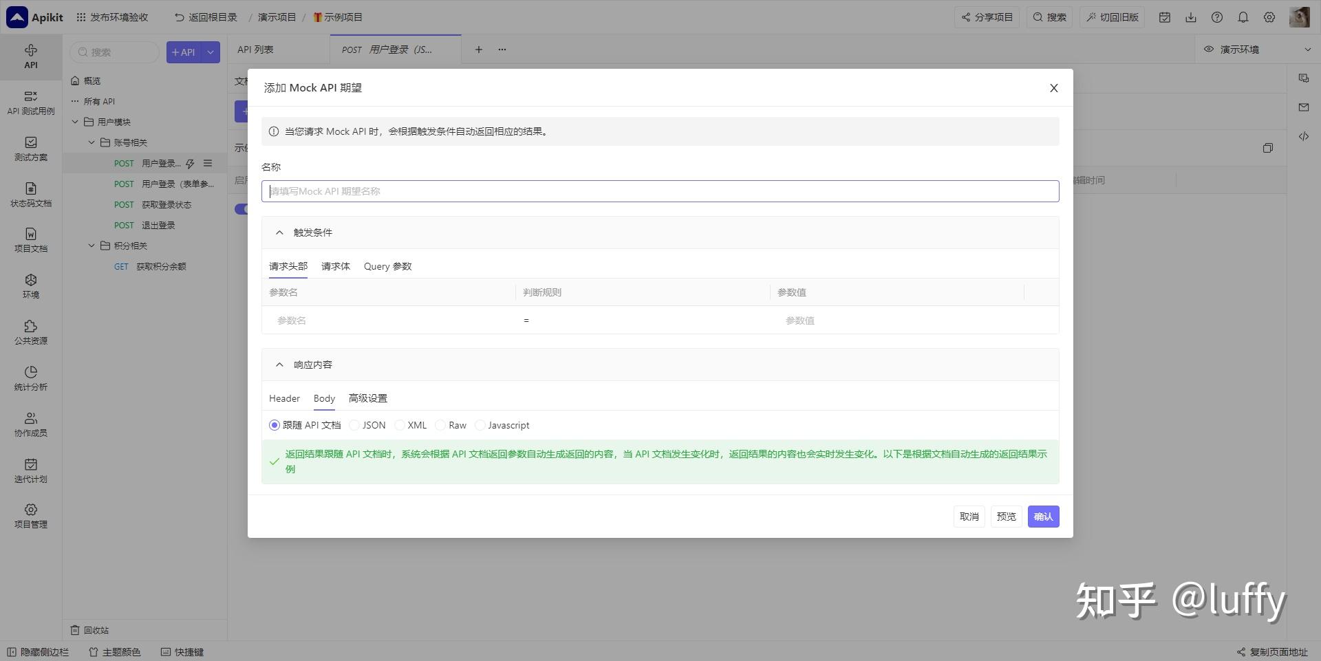This screenshot has height=661, width=1321.
Task: Open 状态码文档 from the sidebar
Action: tap(30, 195)
